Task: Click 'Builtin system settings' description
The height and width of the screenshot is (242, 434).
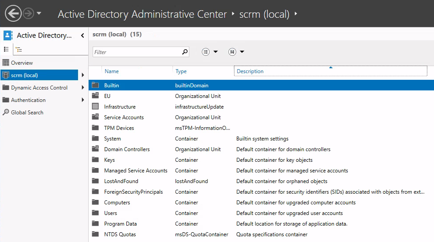Action: [262, 139]
